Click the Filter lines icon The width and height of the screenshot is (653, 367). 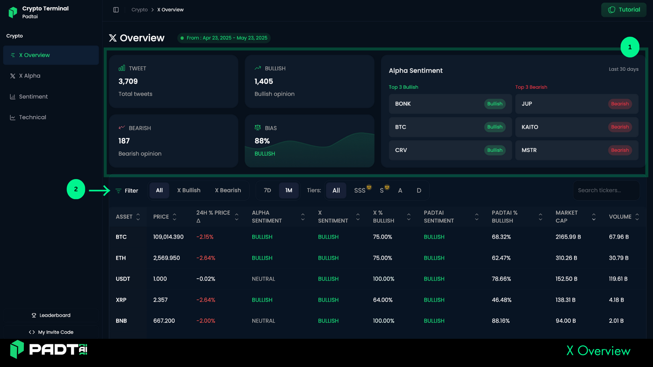[x=118, y=191]
